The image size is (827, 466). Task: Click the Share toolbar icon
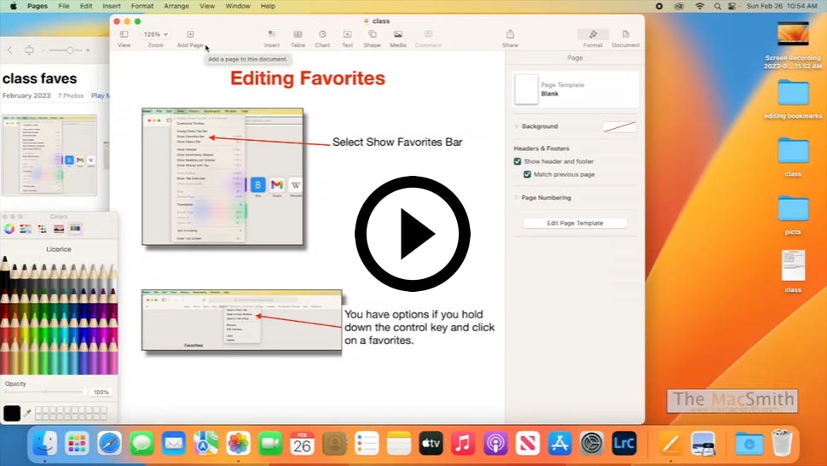pyautogui.click(x=510, y=34)
